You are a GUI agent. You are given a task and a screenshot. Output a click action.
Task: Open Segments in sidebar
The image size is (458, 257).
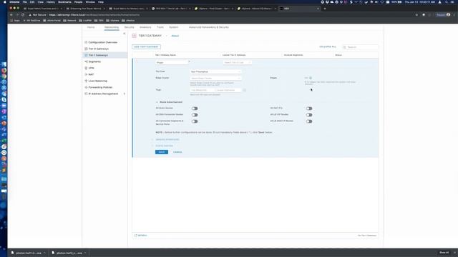(x=94, y=61)
